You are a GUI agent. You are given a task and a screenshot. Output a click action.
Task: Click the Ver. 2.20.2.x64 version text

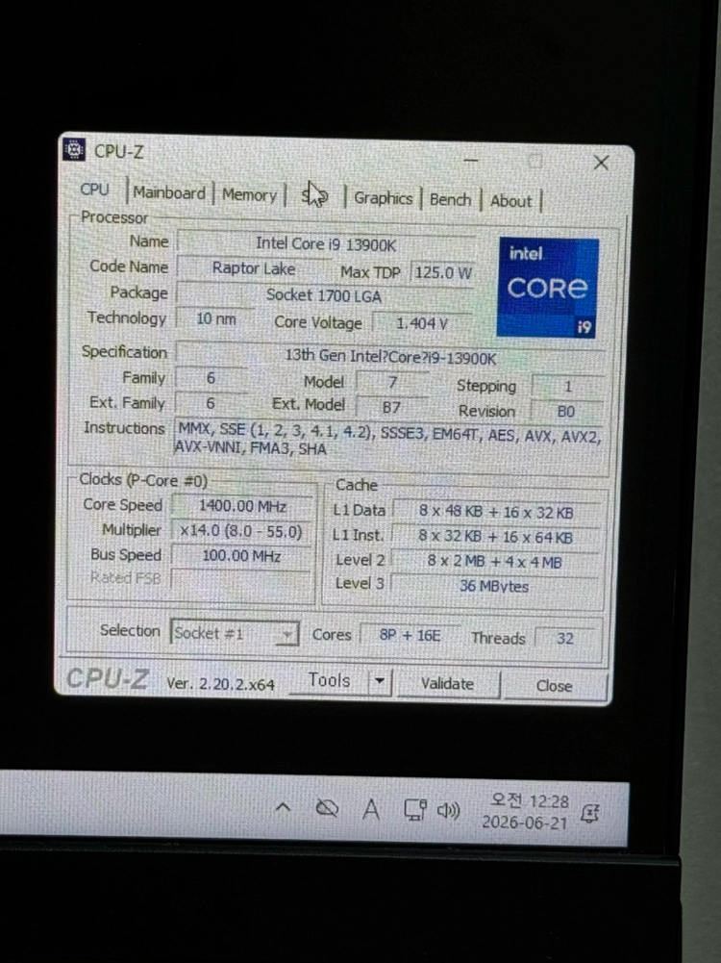pyautogui.click(x=220, y=684)
